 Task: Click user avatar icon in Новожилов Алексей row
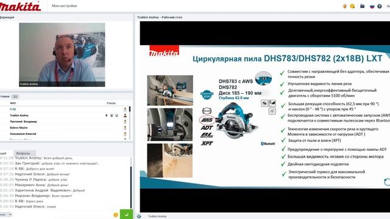coord(125,134)
